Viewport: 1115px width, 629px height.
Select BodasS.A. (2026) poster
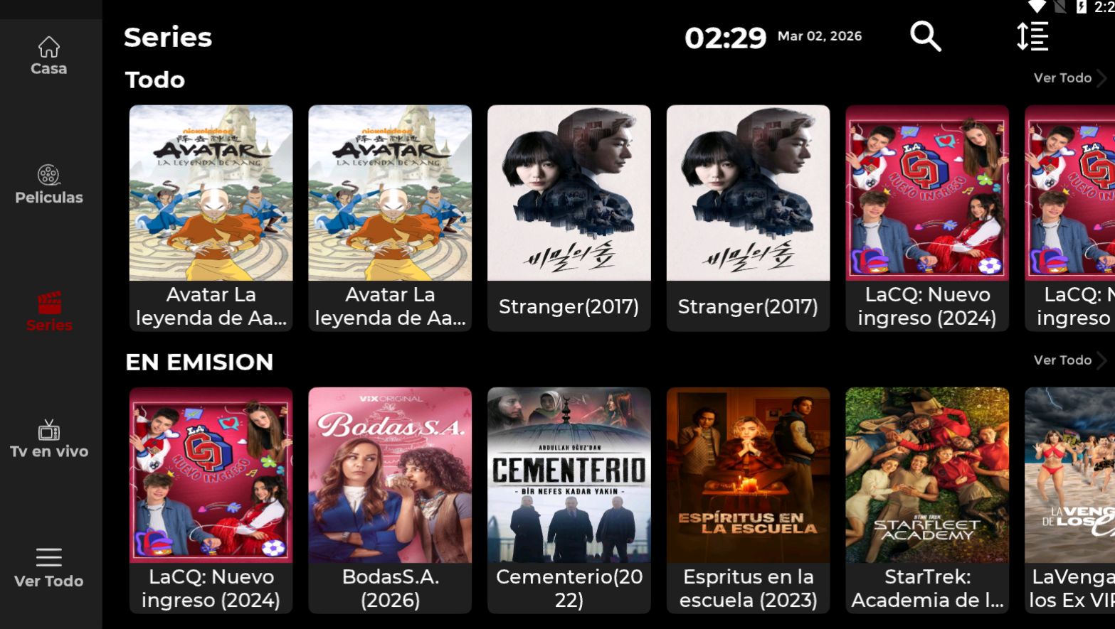(390, 500)
